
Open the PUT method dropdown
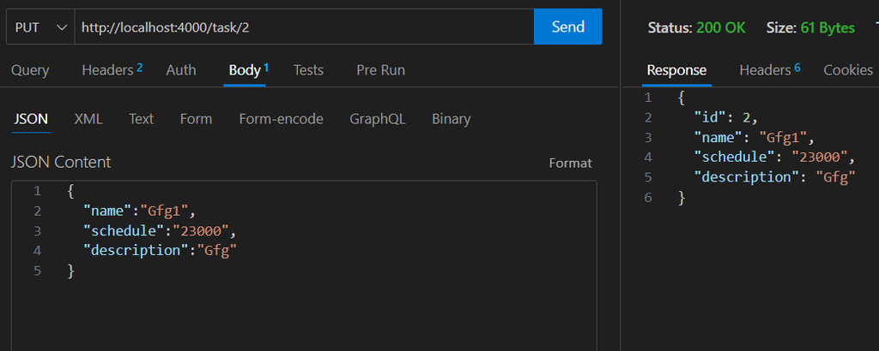coord(39,27)
